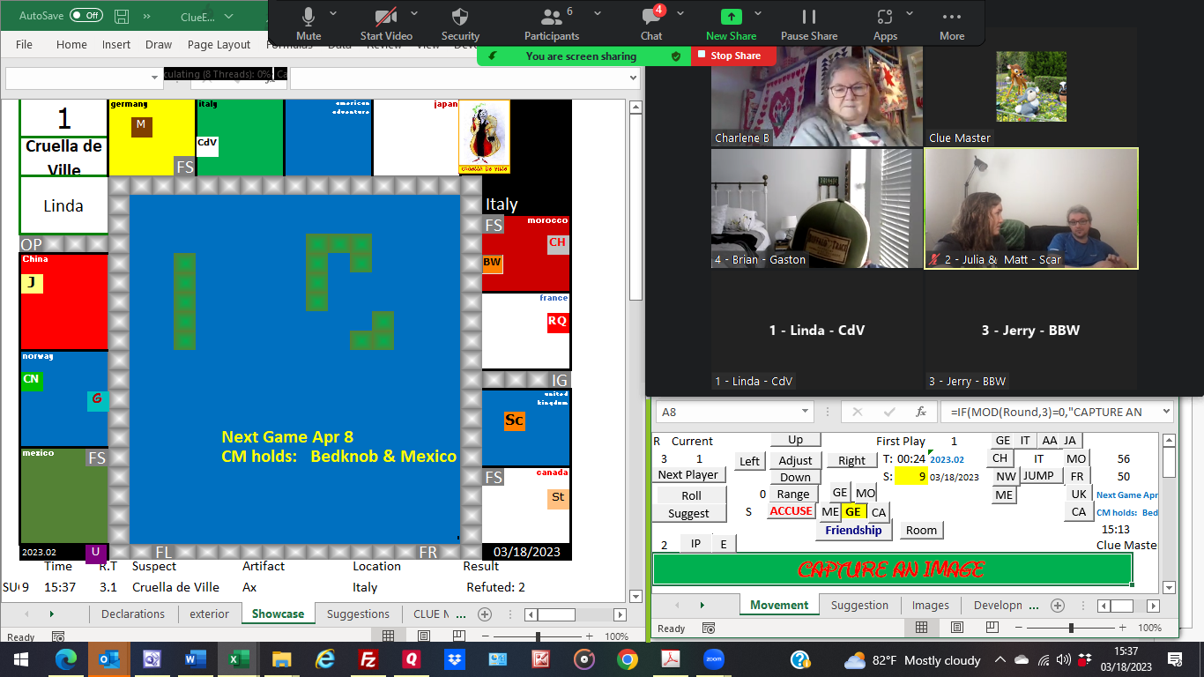Open Google Chrome from the taskbar
This screenshot has width=1204, height=677.
[628, 659]
